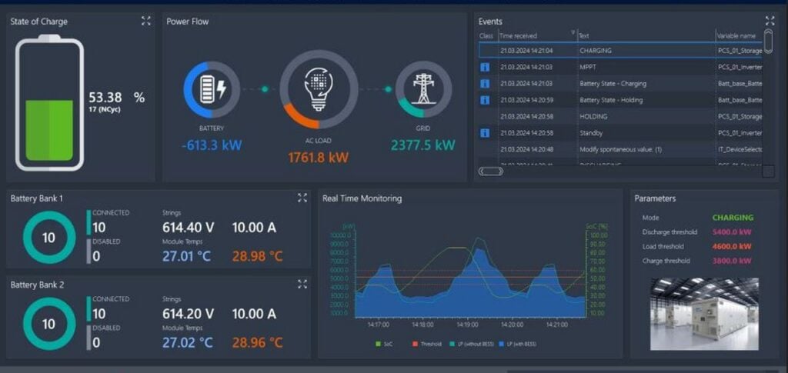The height and width of the screenshot is (373, 788).
Task: Open the Time received column filter arrow
Action: (573, 32)
